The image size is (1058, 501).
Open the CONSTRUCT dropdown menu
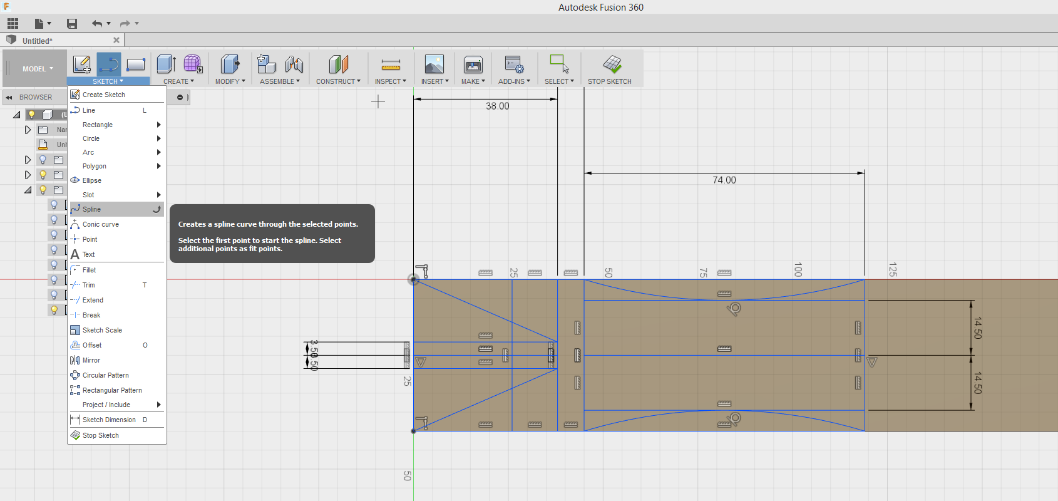coord(338,81)
